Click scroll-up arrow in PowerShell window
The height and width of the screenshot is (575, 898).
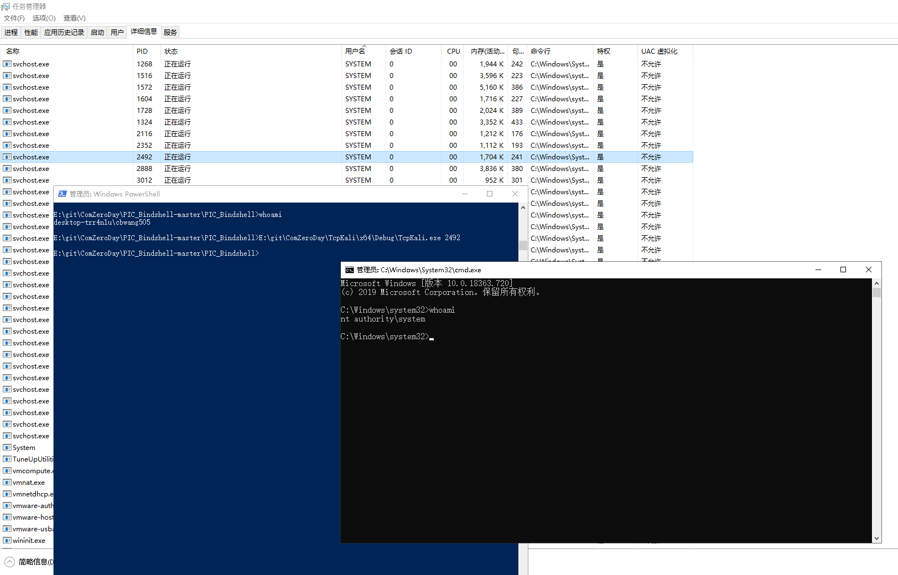(x=523, y=208)
